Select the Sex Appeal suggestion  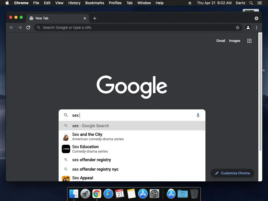pos(132,178)
